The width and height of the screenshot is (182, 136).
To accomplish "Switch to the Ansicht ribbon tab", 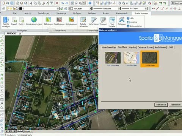I will tap(28, 13).
